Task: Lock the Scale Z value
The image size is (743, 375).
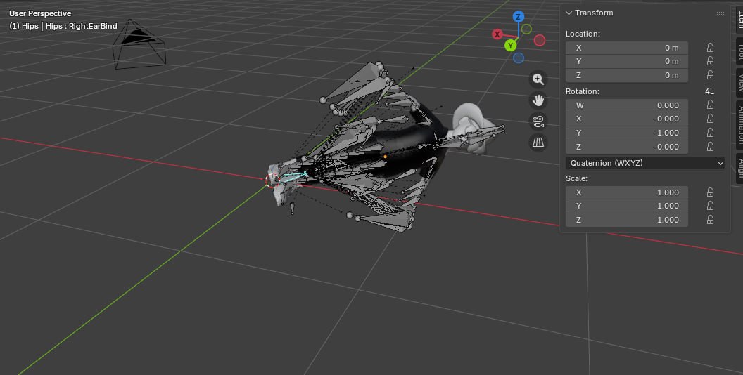Action: click(710, 220)
